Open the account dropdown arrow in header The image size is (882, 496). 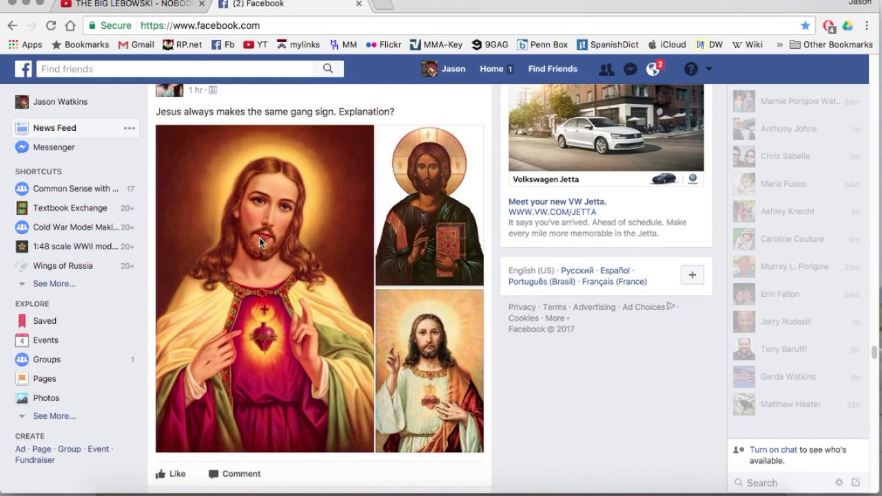[x=708, y=69]
